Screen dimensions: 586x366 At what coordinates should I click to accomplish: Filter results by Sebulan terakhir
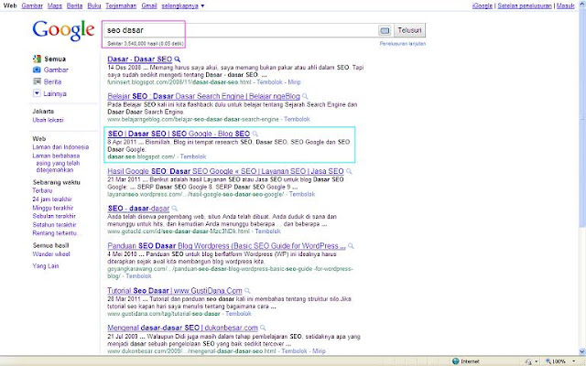click(x=54, y=216)
